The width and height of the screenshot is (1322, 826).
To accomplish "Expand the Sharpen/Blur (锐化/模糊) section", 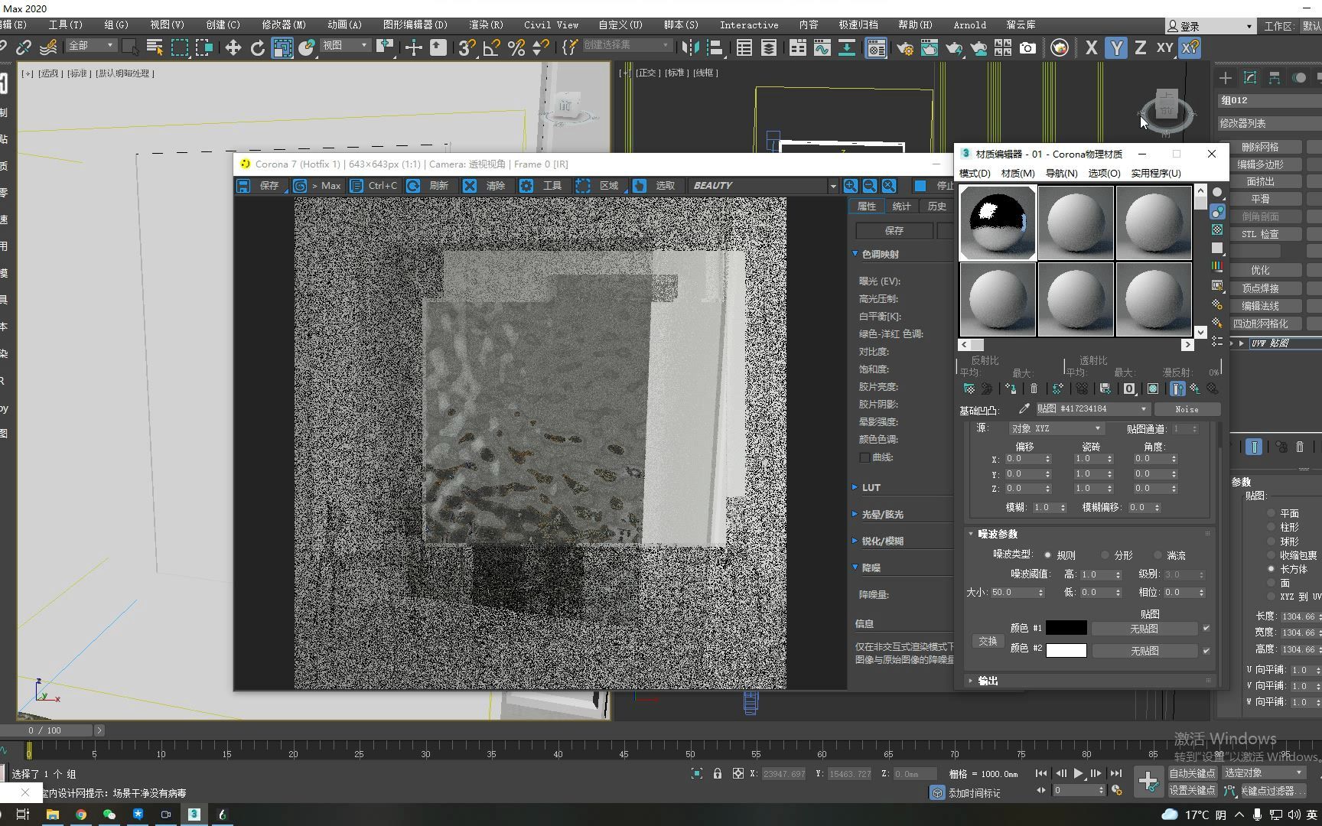I will point(855,541).
